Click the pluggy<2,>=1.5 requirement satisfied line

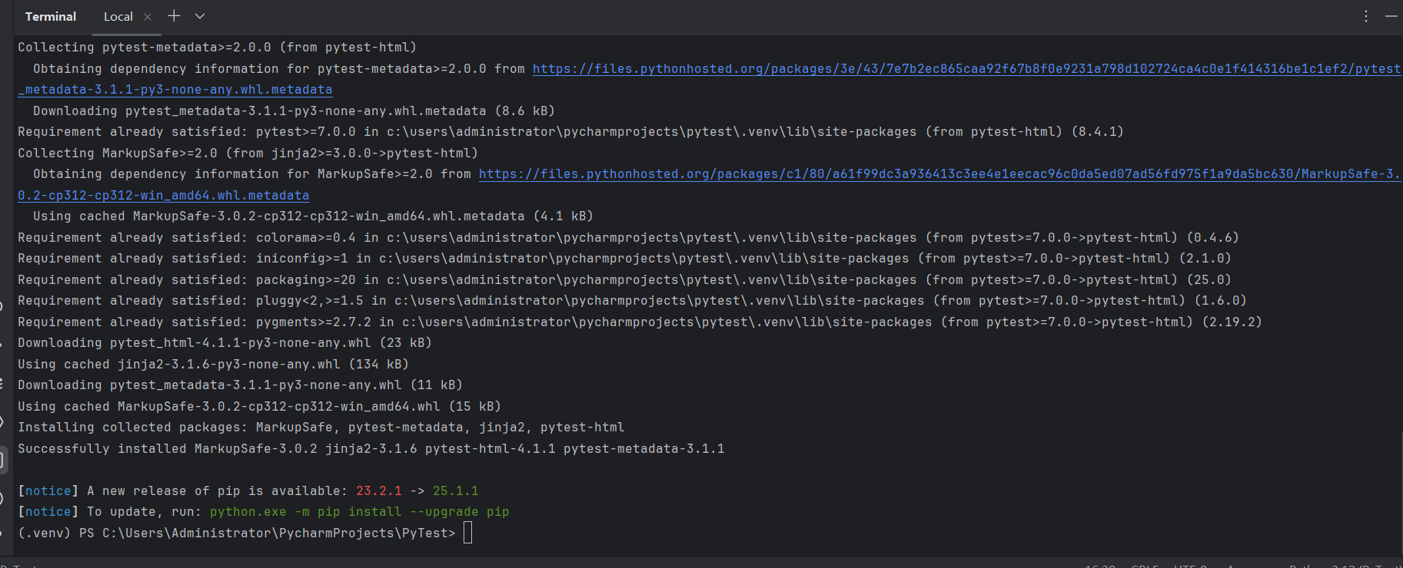632,301
